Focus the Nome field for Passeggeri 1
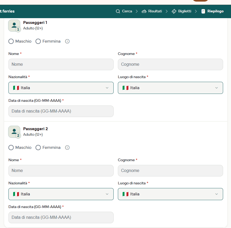 [61, 64]
